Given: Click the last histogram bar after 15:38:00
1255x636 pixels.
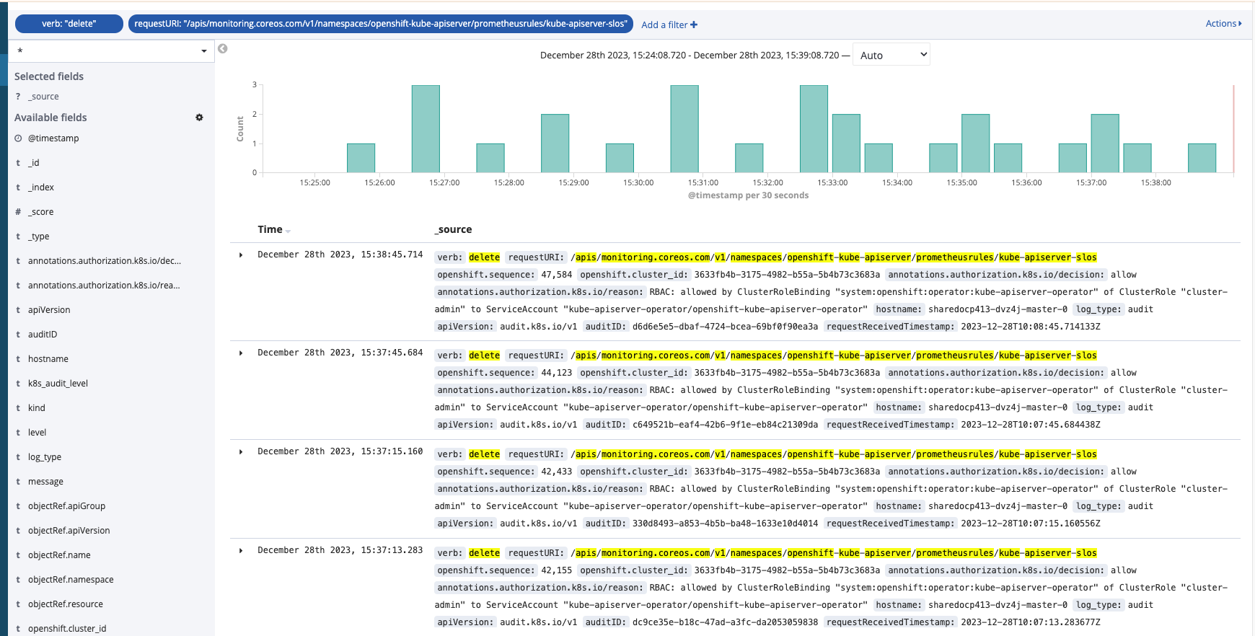Looking at the screenshot, I should coord(1202,158).
